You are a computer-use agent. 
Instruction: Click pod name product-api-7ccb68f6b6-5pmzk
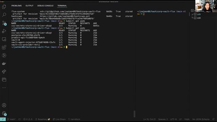pyautogui.click(x=28, y=38)
